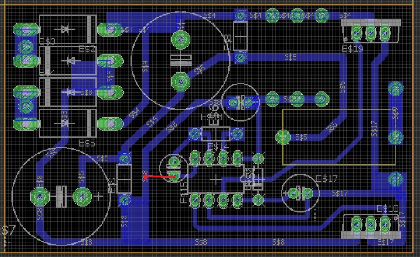Select the E$2 component label
Image resolution: width=420 pixels, height=257 pixels.
(87, 49)
